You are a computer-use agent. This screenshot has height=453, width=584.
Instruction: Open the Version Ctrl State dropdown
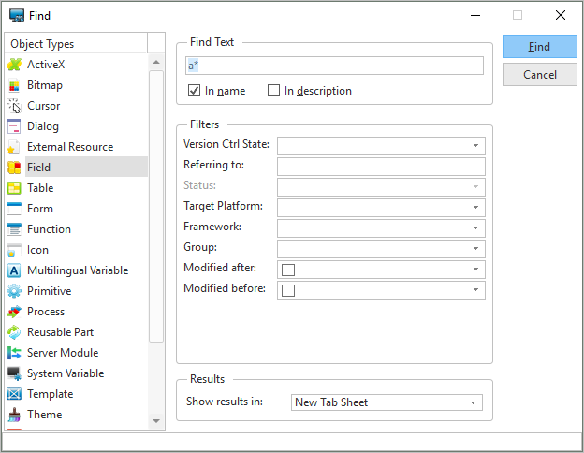click(x=381, y=146)
